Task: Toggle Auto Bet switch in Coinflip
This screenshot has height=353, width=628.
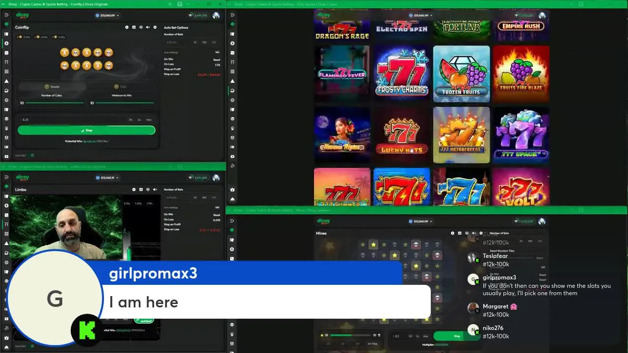Action: coord(32,155)
